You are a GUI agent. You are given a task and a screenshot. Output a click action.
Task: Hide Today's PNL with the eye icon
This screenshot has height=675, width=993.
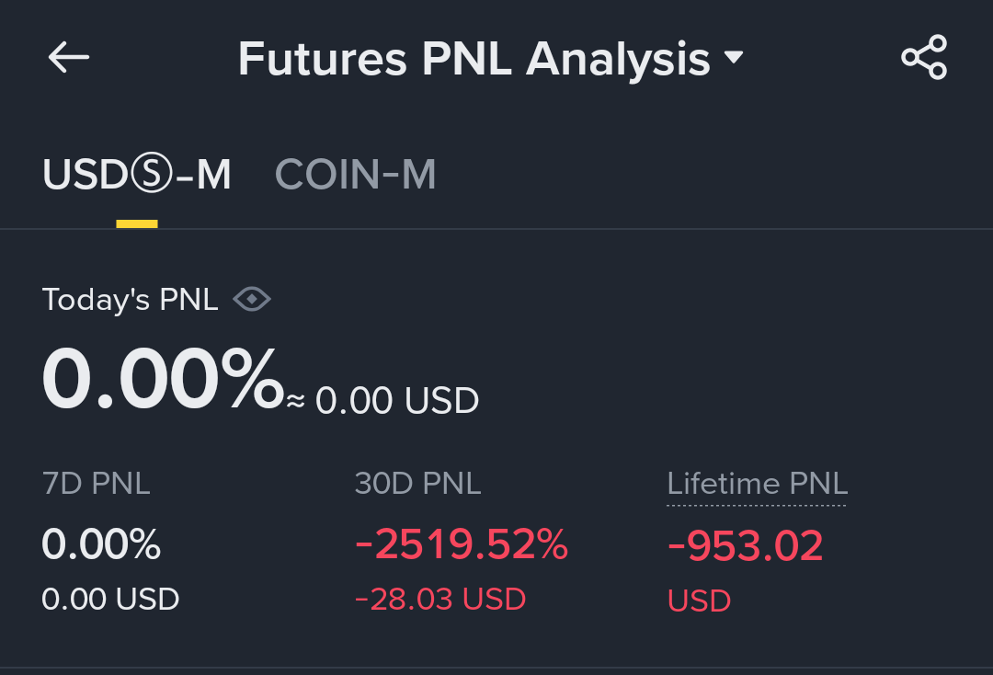[252, 299]
